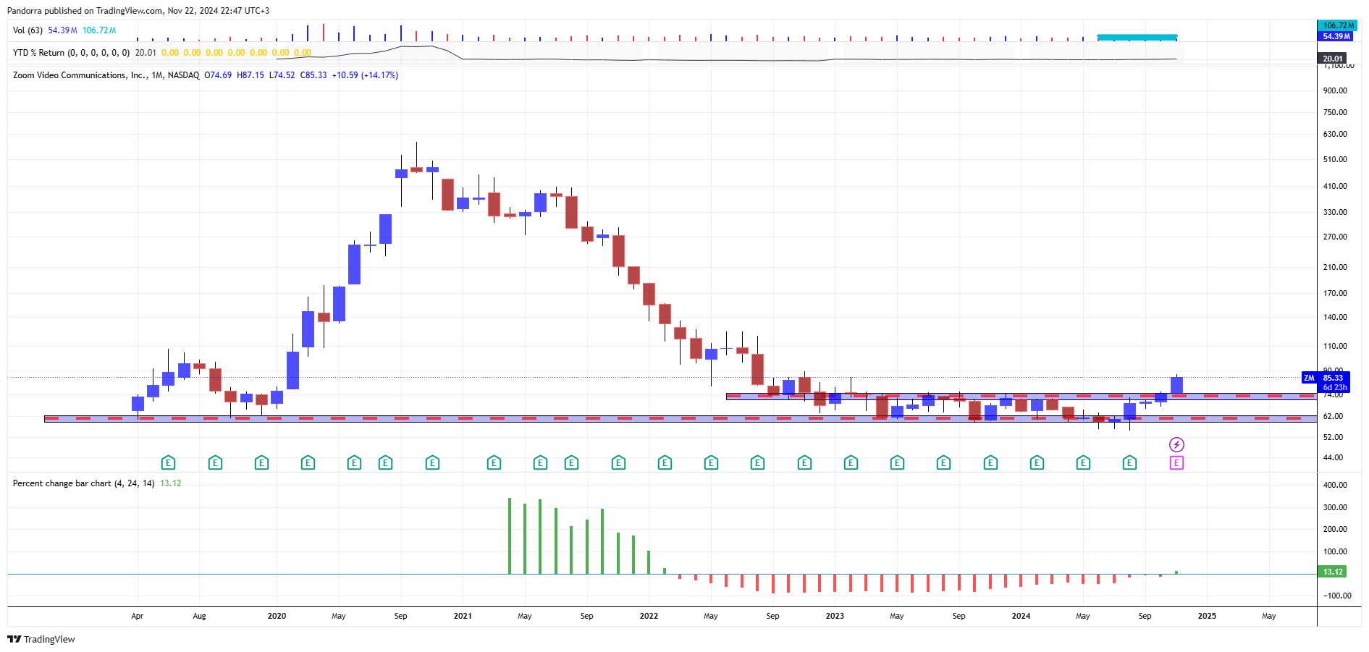Click the 2025 label on the time axis

click(1207, 616)
